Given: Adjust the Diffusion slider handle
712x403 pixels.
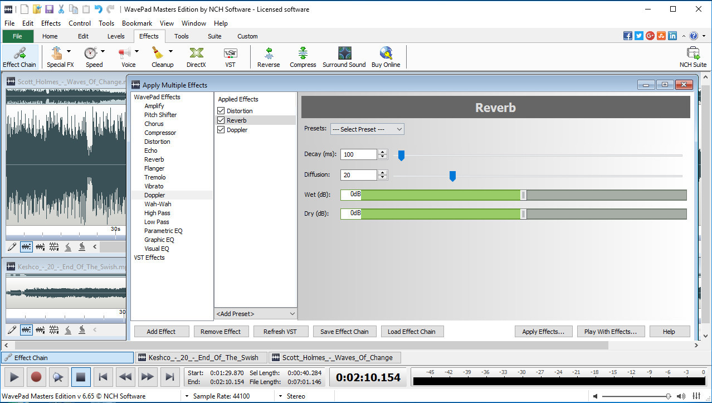Looking at the screenshot, I should (x=452, y=176).
